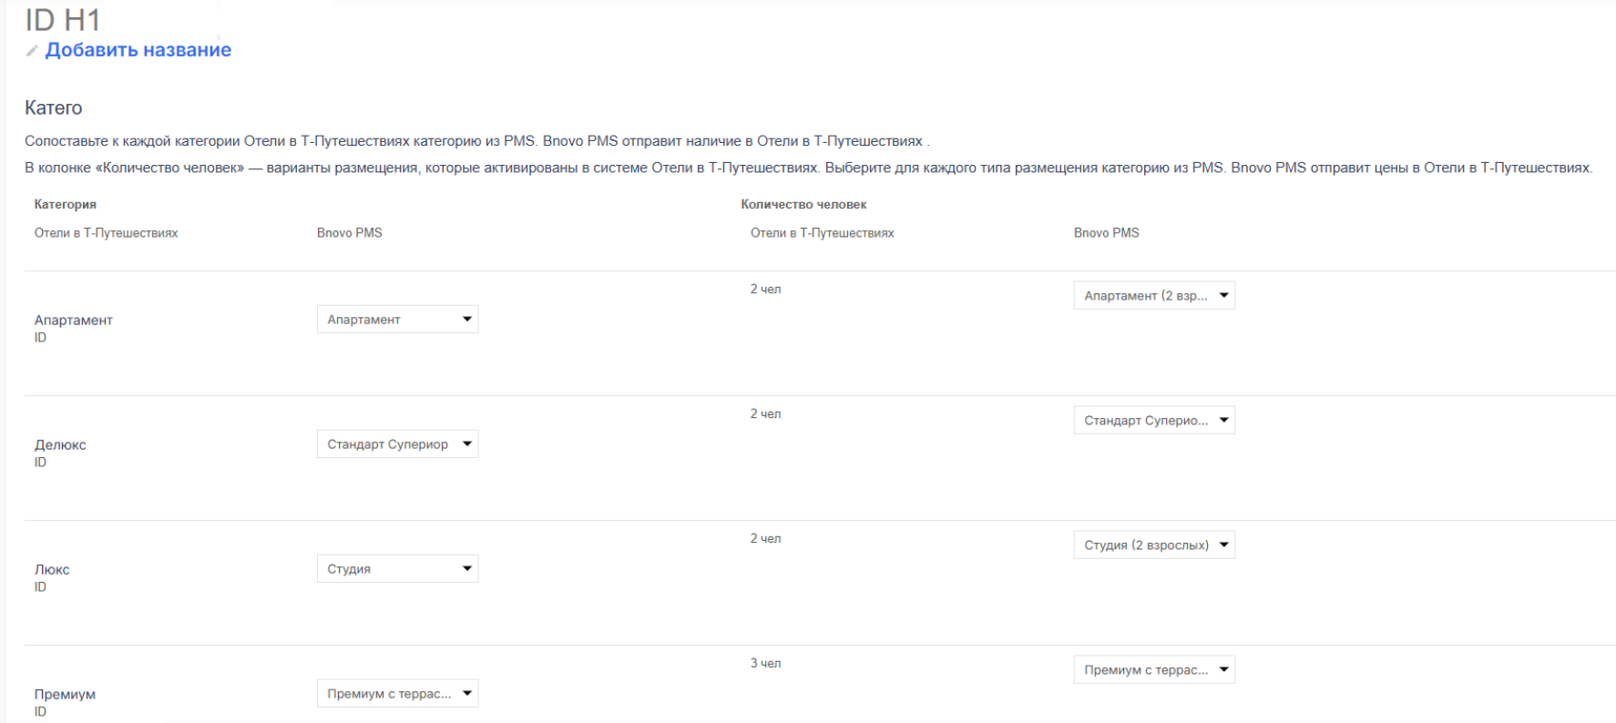Expand the Стандарт Супериор category dropdown
Viewport: 1616px width, 723px height.
[x=397, y=444]
